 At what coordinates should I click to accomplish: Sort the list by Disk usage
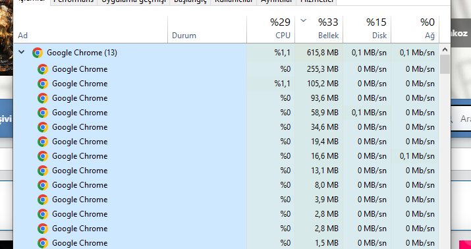click(367, 29)
